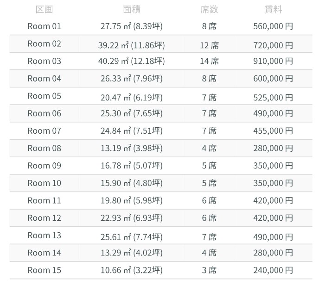Screen dimensions: 319x285
Task: Click the 面積 column header
Action: tap(132, 9)
